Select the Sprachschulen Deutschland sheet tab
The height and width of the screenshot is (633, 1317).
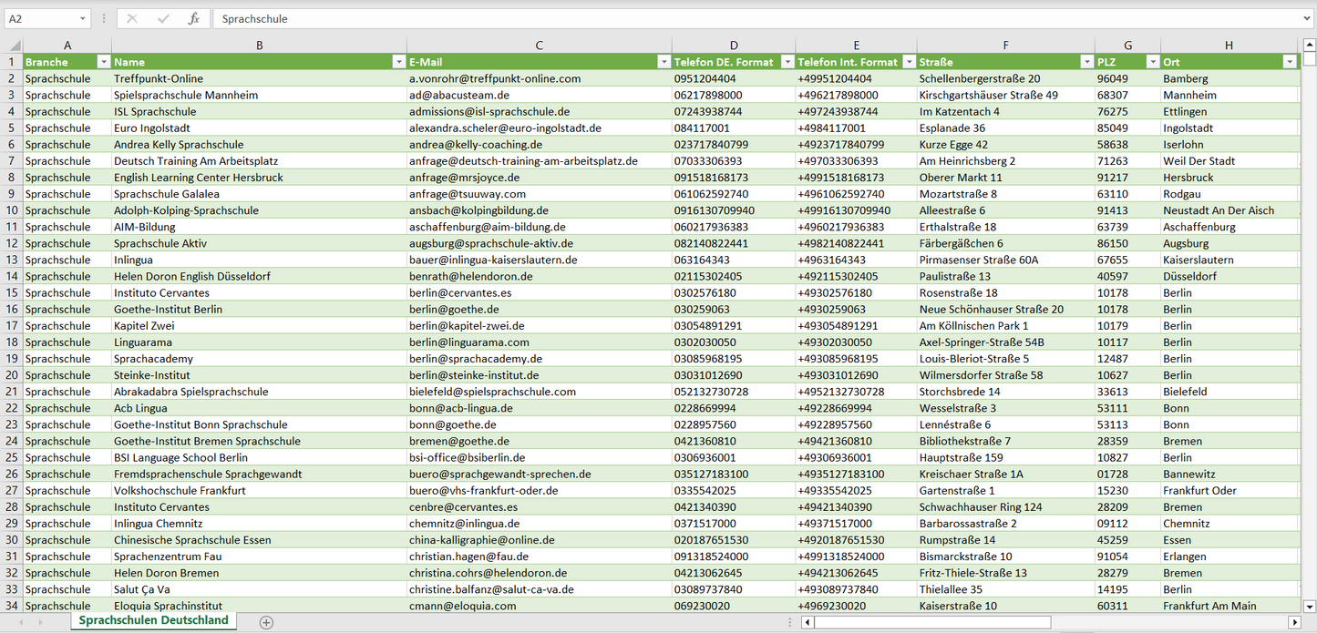[x=153, y=620]
